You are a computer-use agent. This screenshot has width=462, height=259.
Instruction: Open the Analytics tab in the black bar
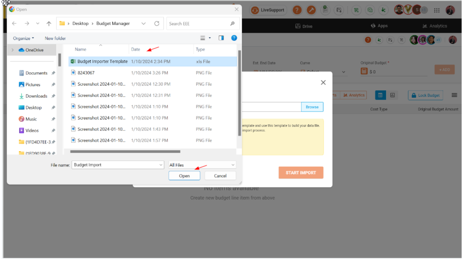tap(435, 26)
